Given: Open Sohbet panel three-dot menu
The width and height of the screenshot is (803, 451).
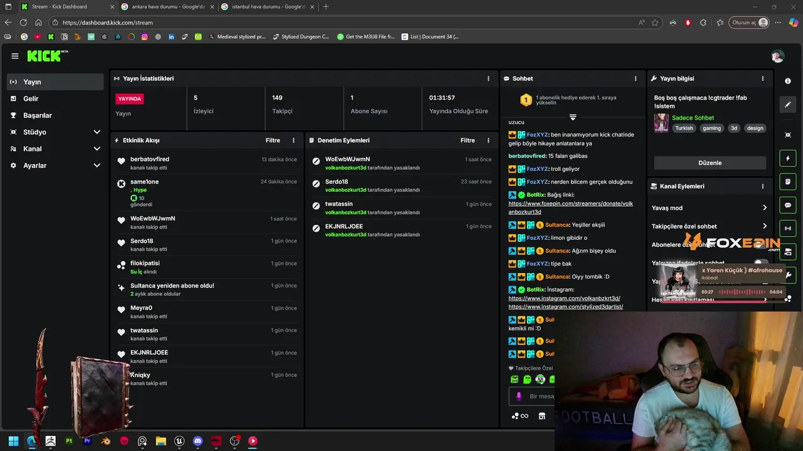Looking at the screenshot, I should [635, 78].
